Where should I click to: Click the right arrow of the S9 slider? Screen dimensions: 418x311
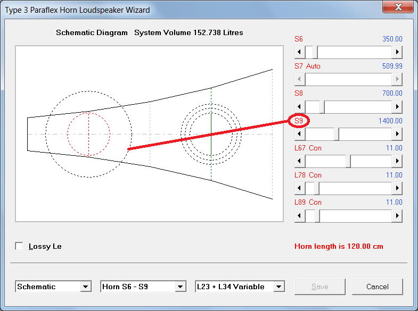click(x=397, y=134)
